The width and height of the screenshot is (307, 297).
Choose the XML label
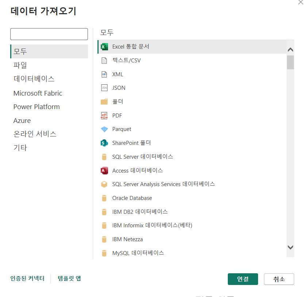118,74
